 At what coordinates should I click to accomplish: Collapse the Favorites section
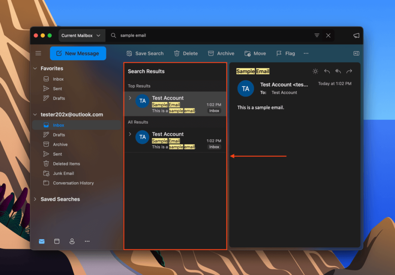(35, 68)
